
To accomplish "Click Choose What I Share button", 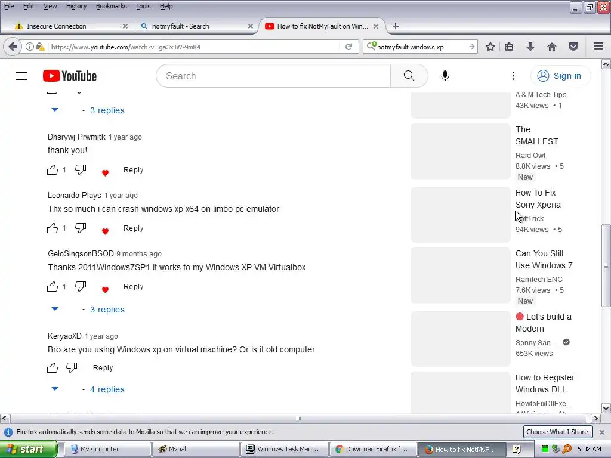I will [x=557, y=432].
